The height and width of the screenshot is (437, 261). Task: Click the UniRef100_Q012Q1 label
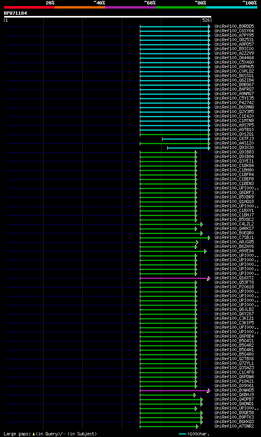tap(234, 134)
